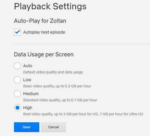Click the horizontal divider between sections
This screenshot has height=136, width=150.
pyautogui.click(x=82, y=44)
